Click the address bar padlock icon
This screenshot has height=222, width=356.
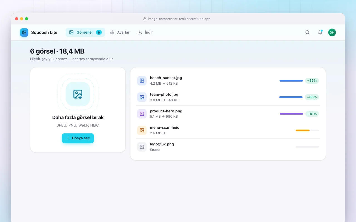(x=145, y=19)
